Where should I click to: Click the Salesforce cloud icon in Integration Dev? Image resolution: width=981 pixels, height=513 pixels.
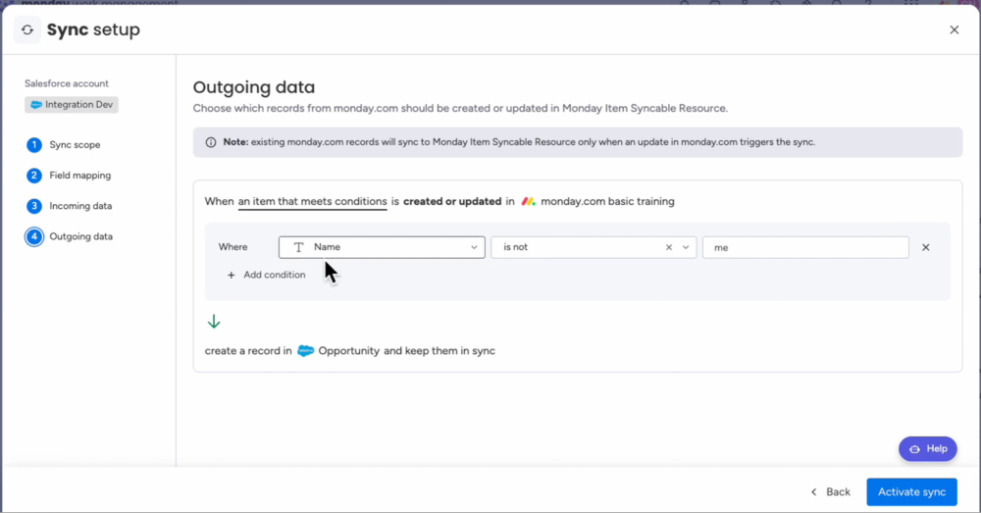click(36, 105)
